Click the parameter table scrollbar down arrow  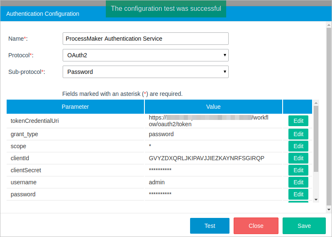316,200
